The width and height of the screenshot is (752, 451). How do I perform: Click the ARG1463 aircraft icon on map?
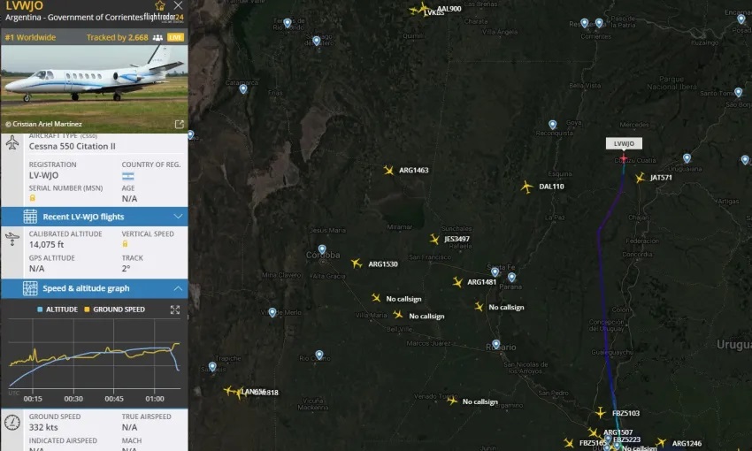click(388, 170)
